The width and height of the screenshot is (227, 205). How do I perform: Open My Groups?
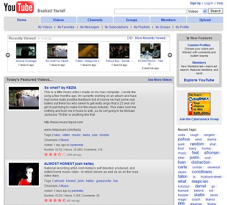click(162, 27)
